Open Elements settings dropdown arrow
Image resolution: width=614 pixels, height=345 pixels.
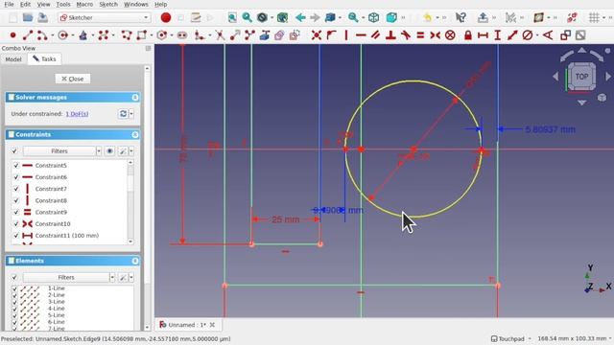pos(131,277)
